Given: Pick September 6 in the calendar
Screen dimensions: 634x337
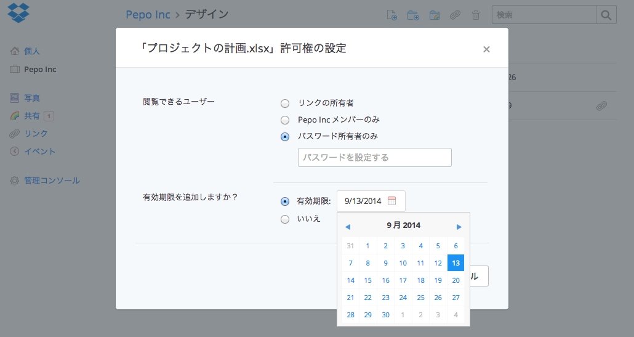Looking at the screenshot, I should (455, 246).
